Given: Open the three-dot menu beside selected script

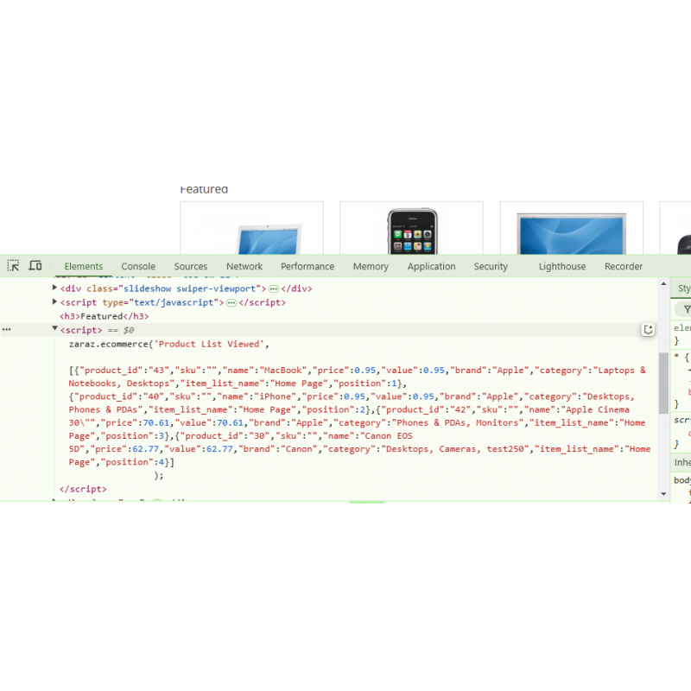Looking at the screenshot, I should (7, 330).
